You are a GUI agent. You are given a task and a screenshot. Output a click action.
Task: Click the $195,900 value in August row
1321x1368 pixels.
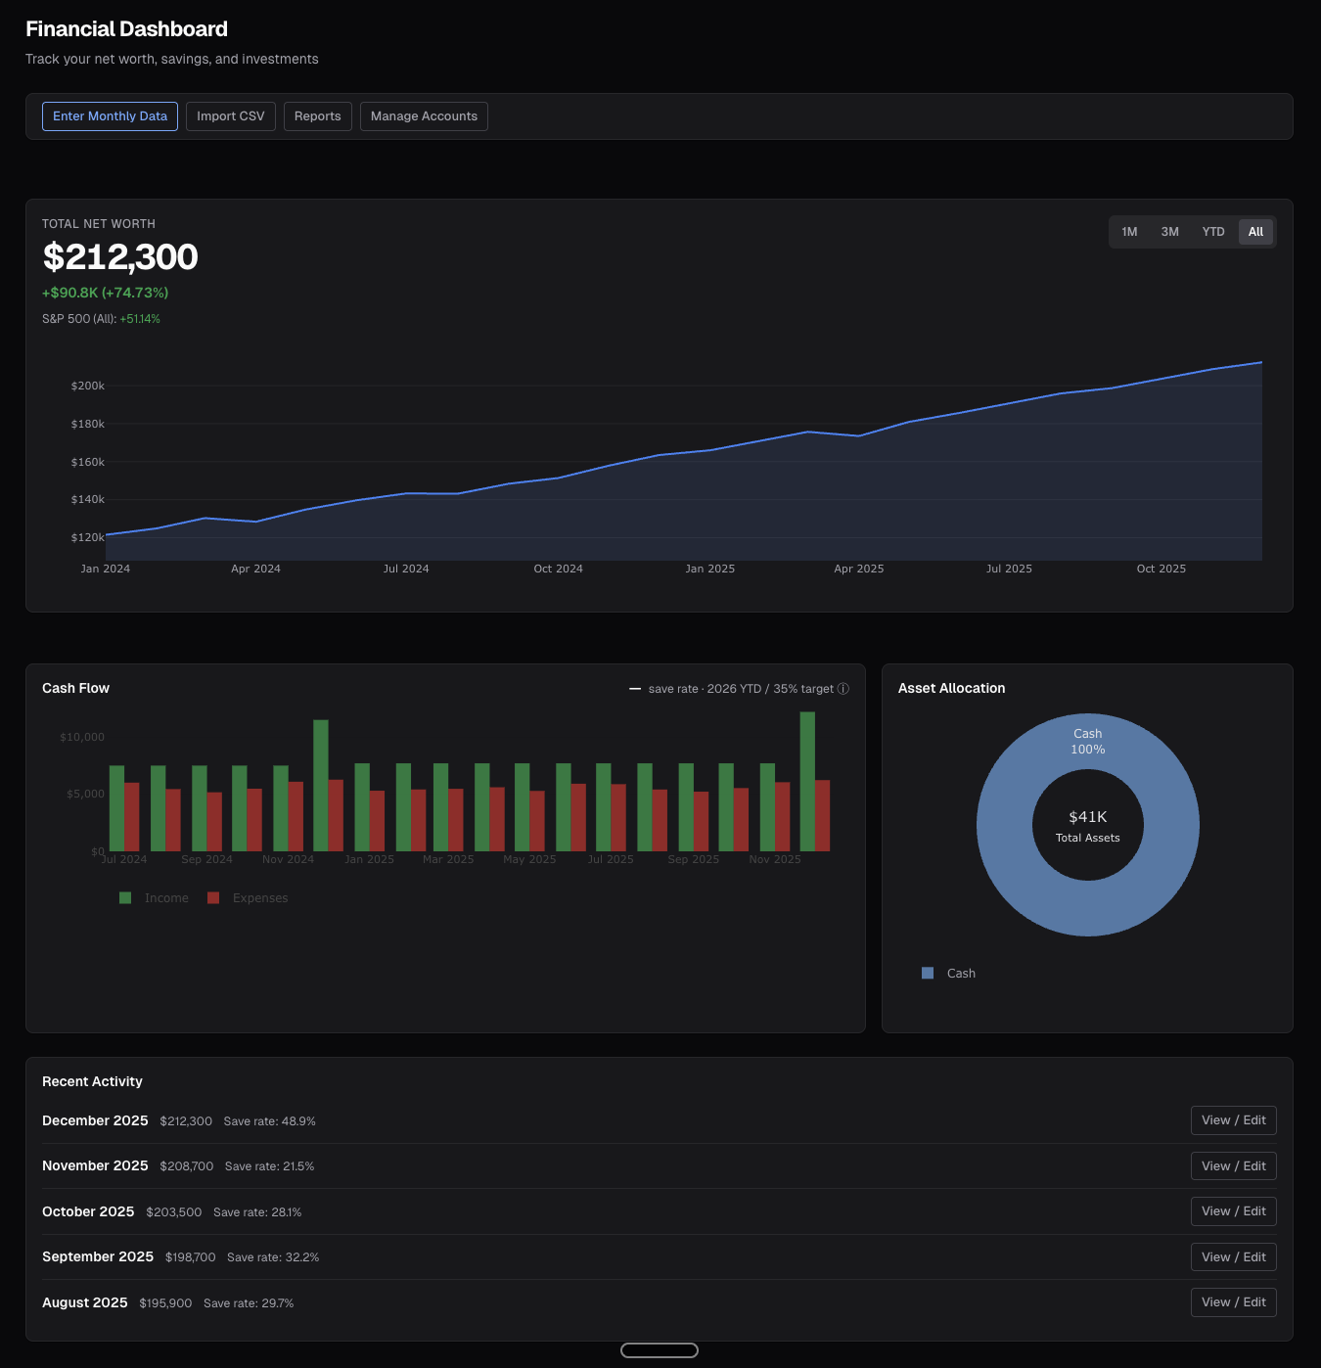[x=165, y=1303]
